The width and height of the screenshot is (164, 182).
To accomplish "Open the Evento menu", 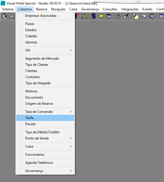I will tap(147, 9).
